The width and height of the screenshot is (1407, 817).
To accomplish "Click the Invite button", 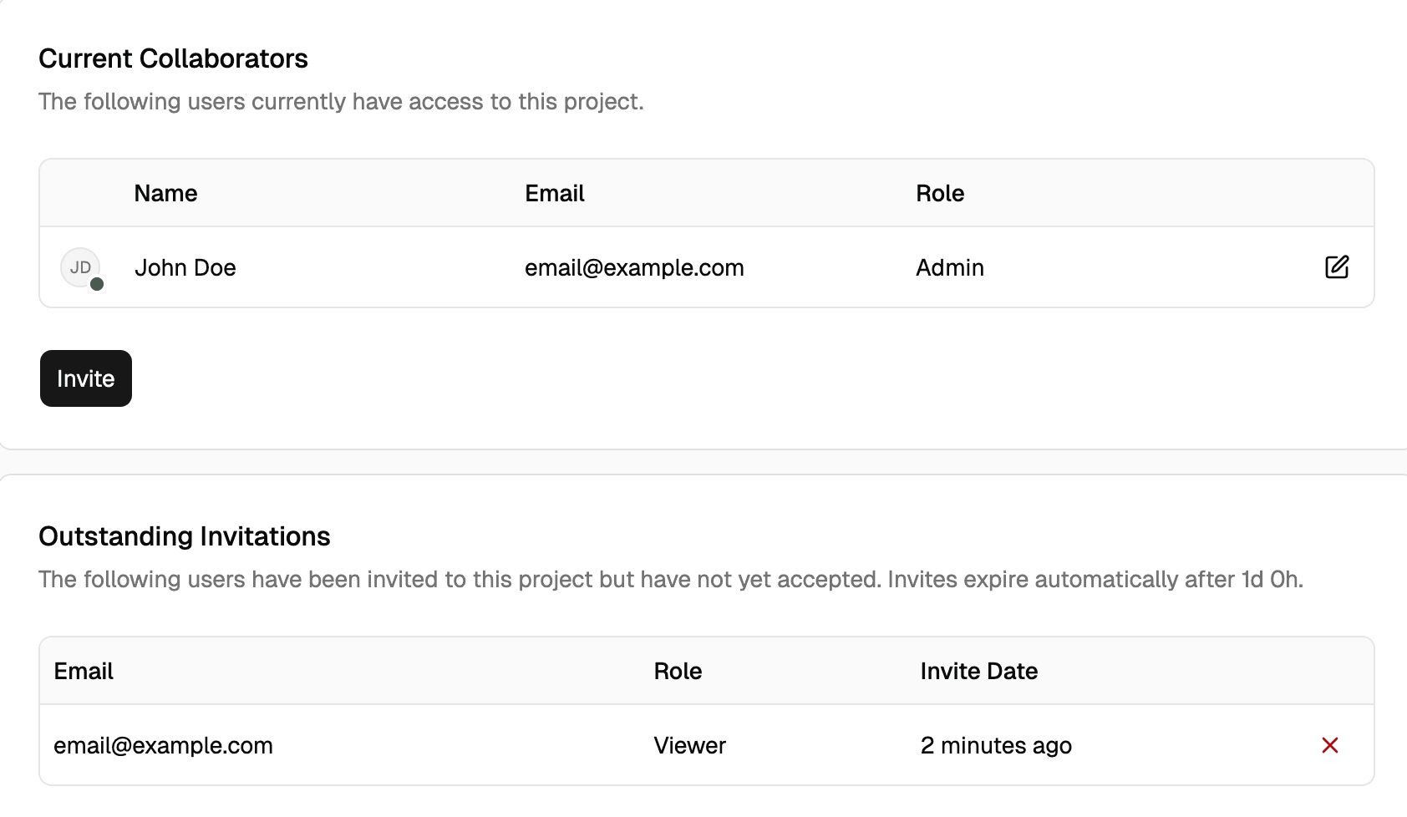I will pos(85,378).
